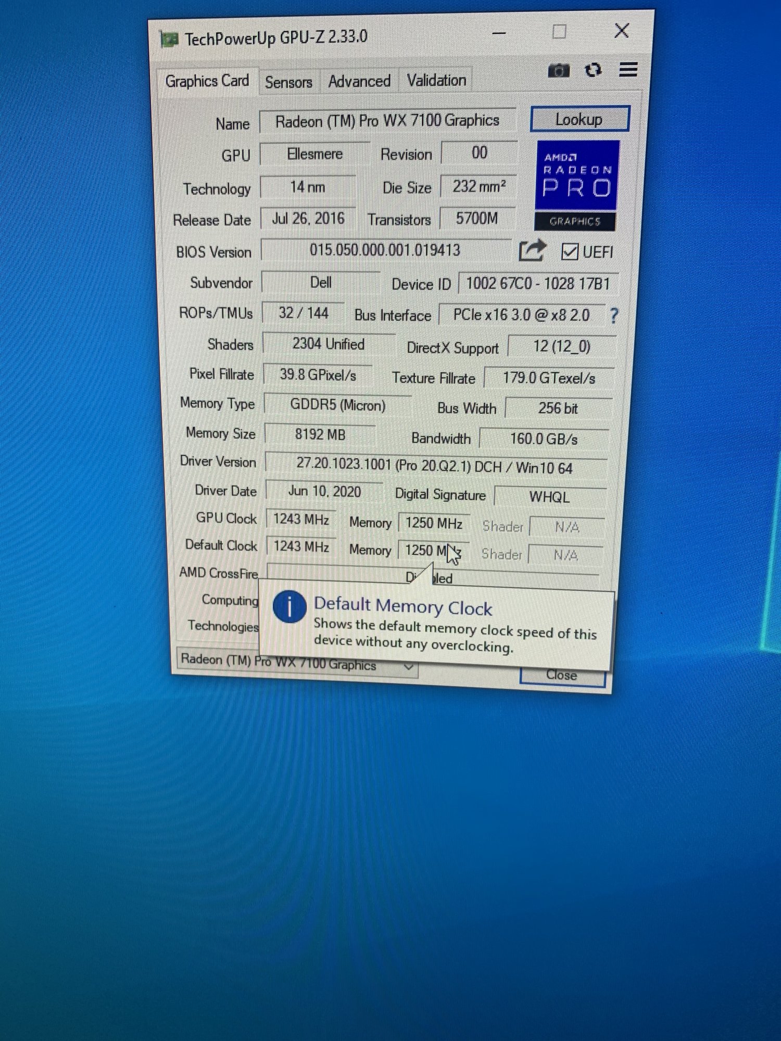Viewport: 781px width, 1041px height.
Task: Click the AMD Radeon Pro logo
Action: 576,185
